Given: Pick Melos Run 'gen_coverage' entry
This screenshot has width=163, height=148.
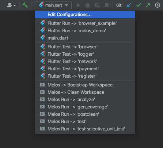Looking at the screenshot, I should coord(85,107).
